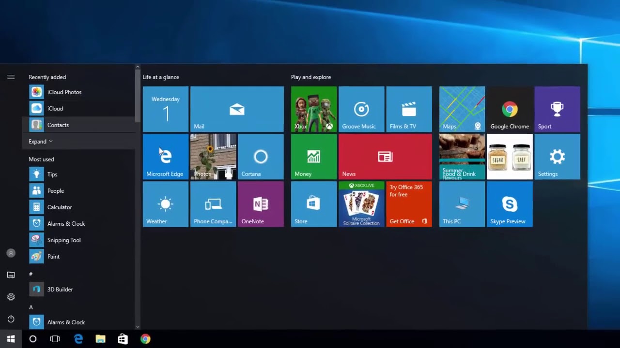
Task: Open the Calendar tile showing Wednesday 1
Action: tap(166, 109)
